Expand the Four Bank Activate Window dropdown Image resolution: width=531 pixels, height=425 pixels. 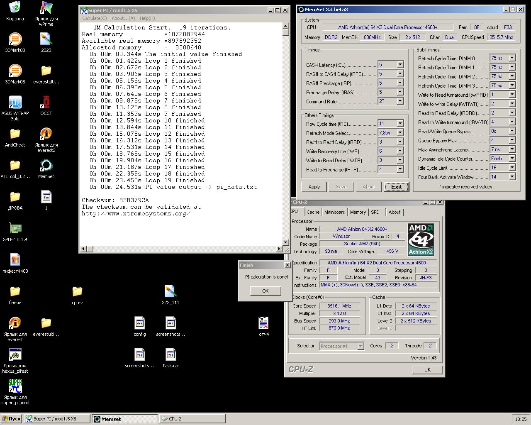512,177
